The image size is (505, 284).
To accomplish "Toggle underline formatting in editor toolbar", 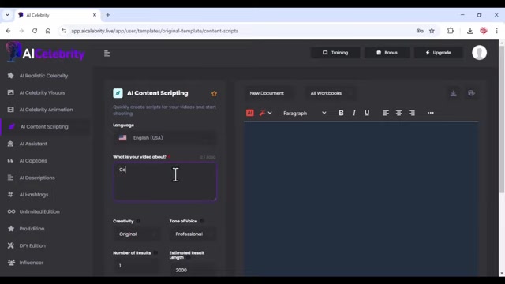I will click(x=367, y=113).
